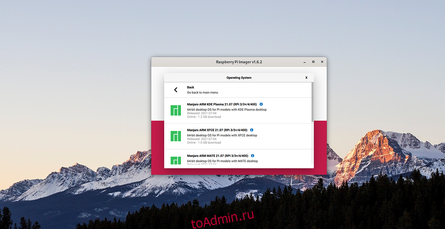
Task: Open info icon for Manjaro ARM KDE Plasma
Action: [x=261, y=104]
